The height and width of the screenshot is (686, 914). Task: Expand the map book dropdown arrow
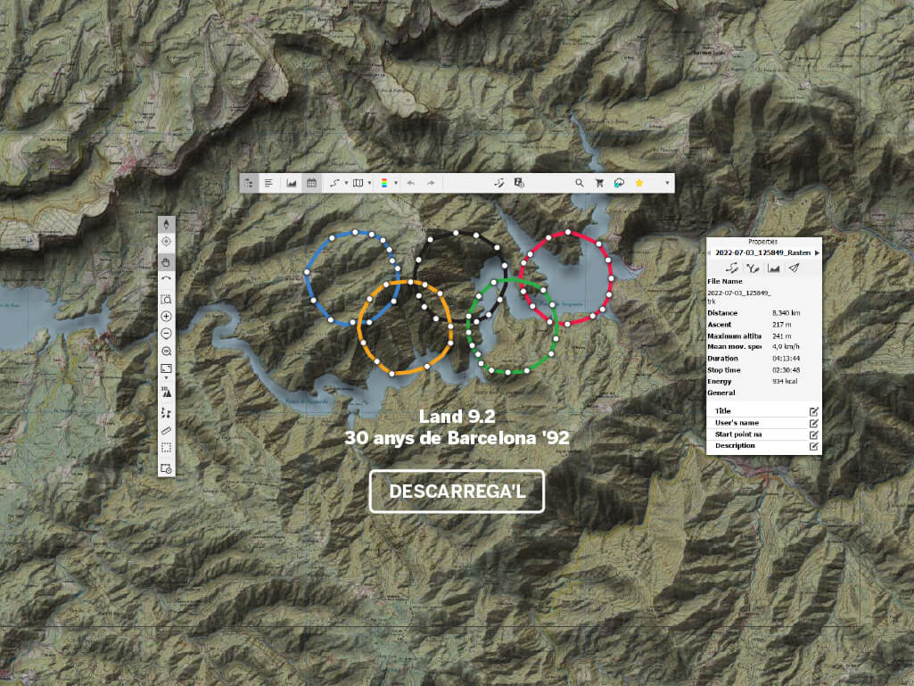click(367, 183)
